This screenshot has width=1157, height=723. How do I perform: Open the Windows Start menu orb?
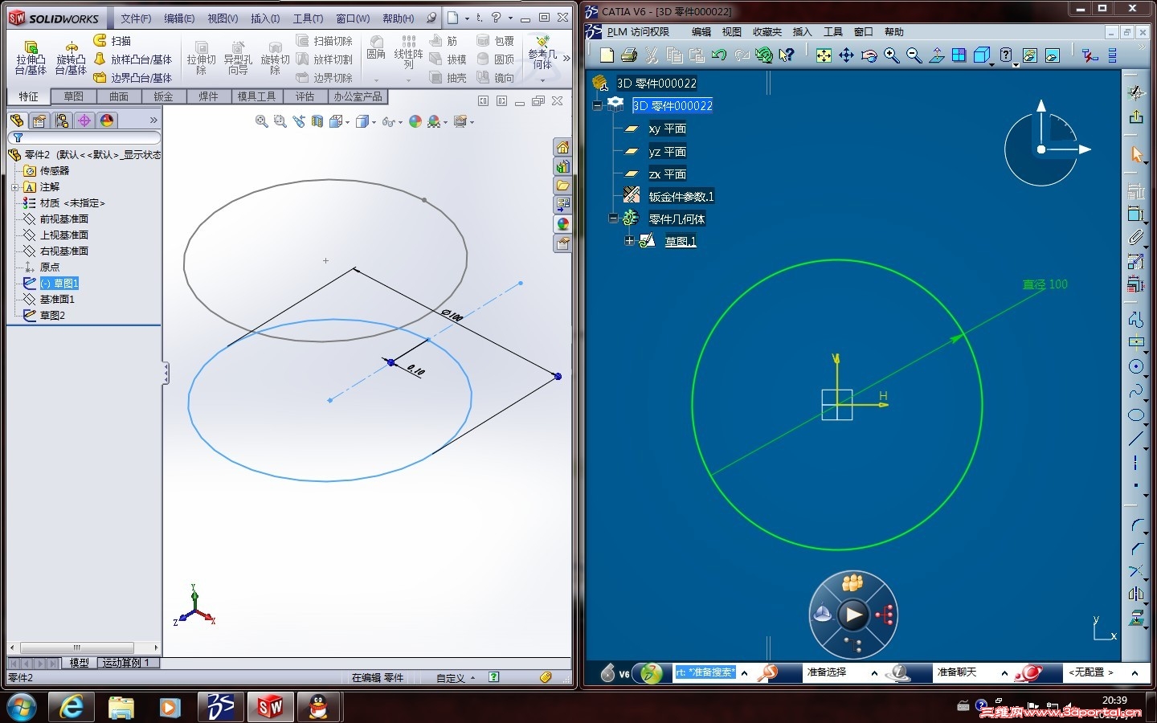click(x=20, y=707)
